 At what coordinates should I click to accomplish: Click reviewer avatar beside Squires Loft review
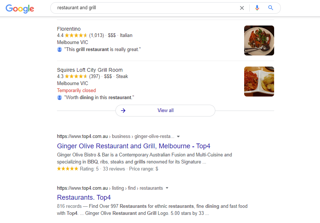[60, 97]
